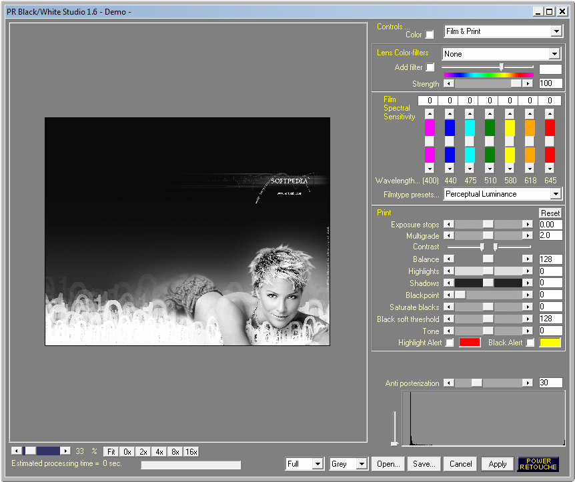The height and width of the screenshot is (482, 575).
Task: Click zoom scrollbar right arrow
Action: pyautogui.click(x=65, y=451)
